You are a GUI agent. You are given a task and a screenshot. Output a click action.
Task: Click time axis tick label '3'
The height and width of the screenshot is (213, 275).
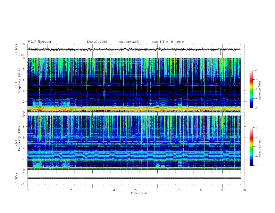(x=92, y=190)
